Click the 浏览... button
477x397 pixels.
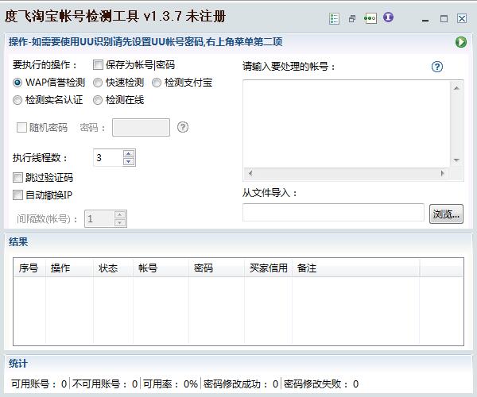tap(446, 214)
